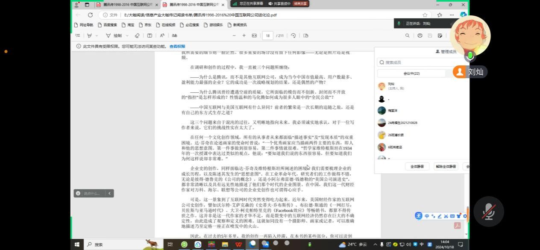Toggle the floating muted microphone button
Viewport: 540px width, 250px height.
(489, 212)
